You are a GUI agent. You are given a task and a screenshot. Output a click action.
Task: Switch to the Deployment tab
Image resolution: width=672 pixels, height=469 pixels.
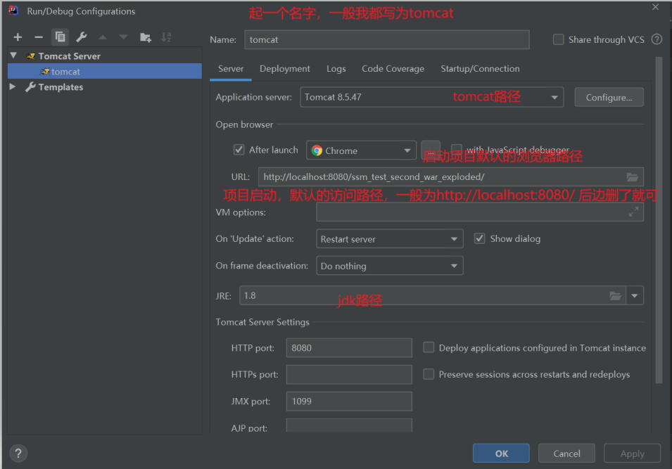[284, 69]
